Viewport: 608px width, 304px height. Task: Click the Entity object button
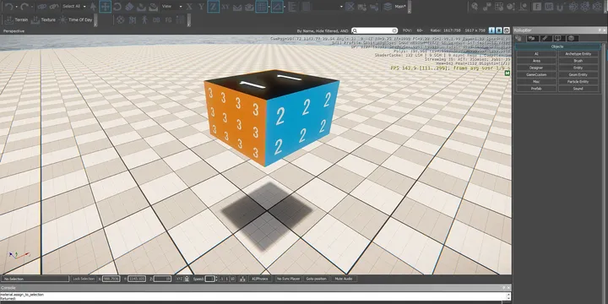point(578,68)
